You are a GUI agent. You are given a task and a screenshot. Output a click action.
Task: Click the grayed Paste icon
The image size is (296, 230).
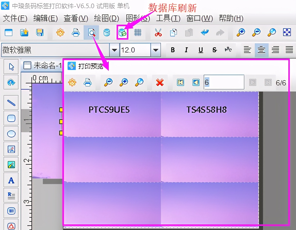coord(189,33)
